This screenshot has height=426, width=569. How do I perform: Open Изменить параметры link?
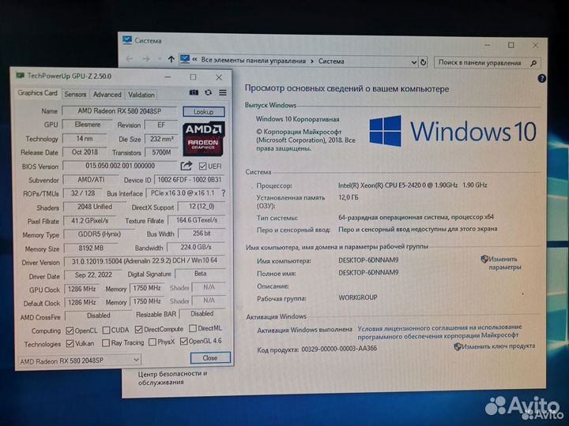point(503,263)
